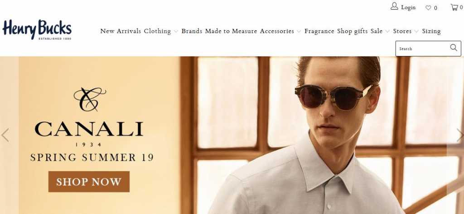Open the shopping cart icon
Screen dimensions: 464x214
[454, 7]
